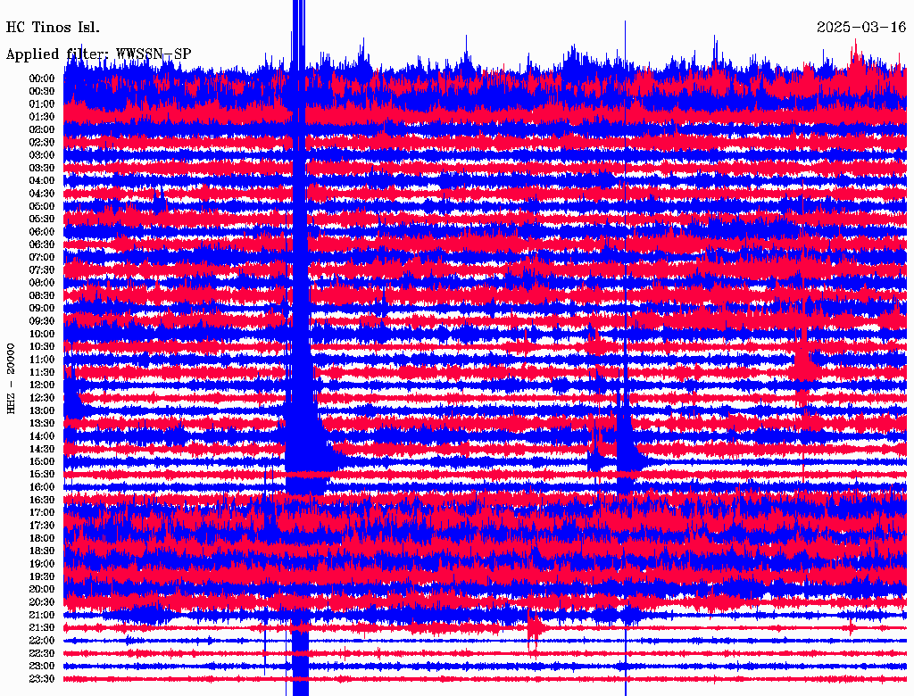Select the 19:30 time row label
The height and width of the screenshot is (696, 914).
42,577
